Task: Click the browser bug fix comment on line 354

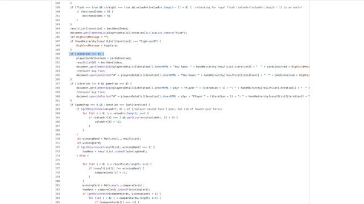Action: [x=91, y=71]
